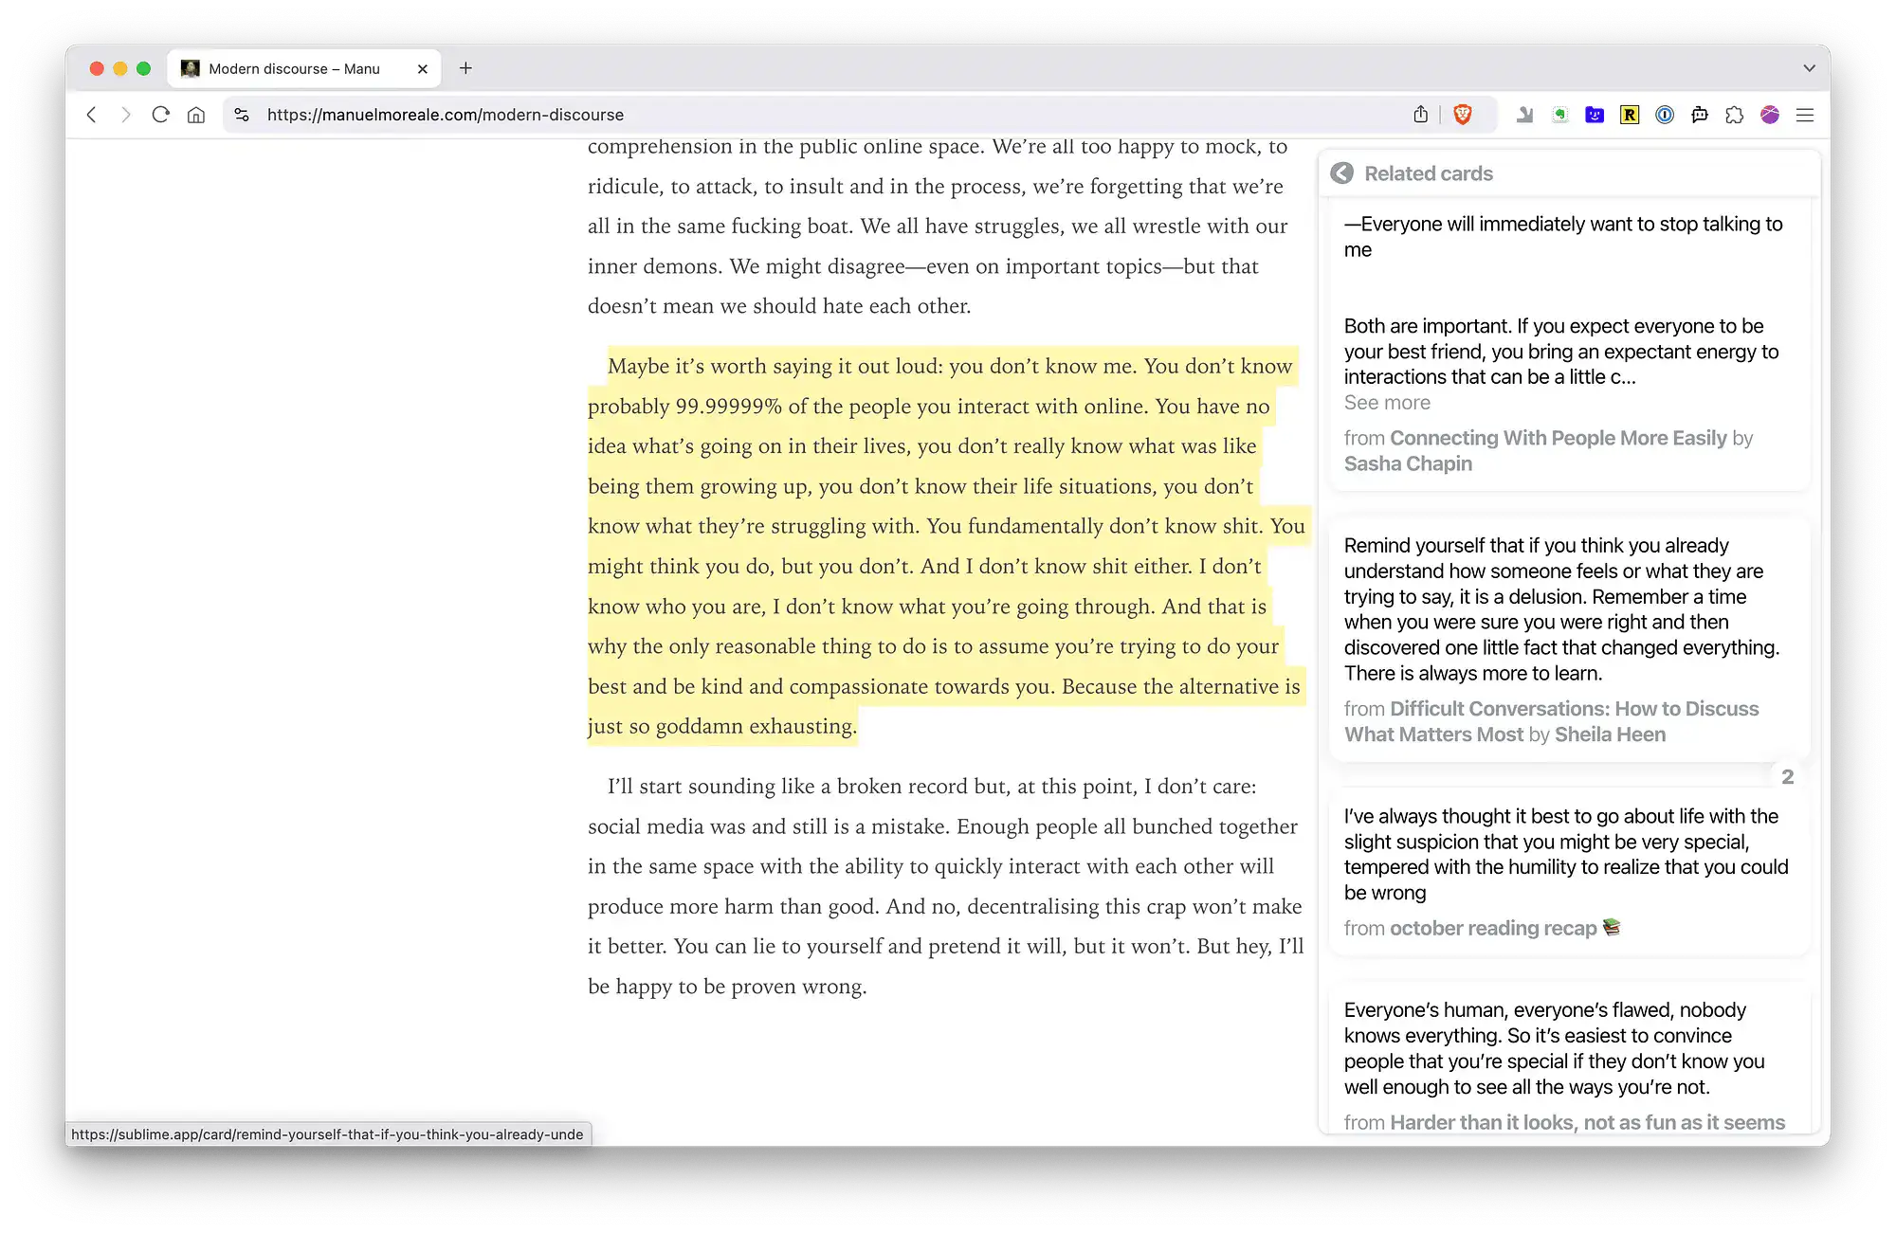Open the robot chat extension icon

1700,115
